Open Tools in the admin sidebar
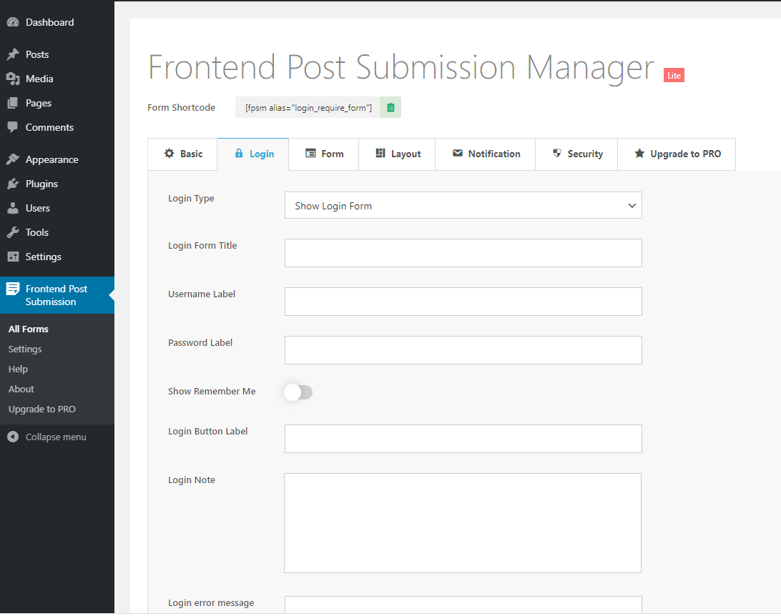Image resolution: width=781 pixels, height=616 pixels. [x=57, y=232]
